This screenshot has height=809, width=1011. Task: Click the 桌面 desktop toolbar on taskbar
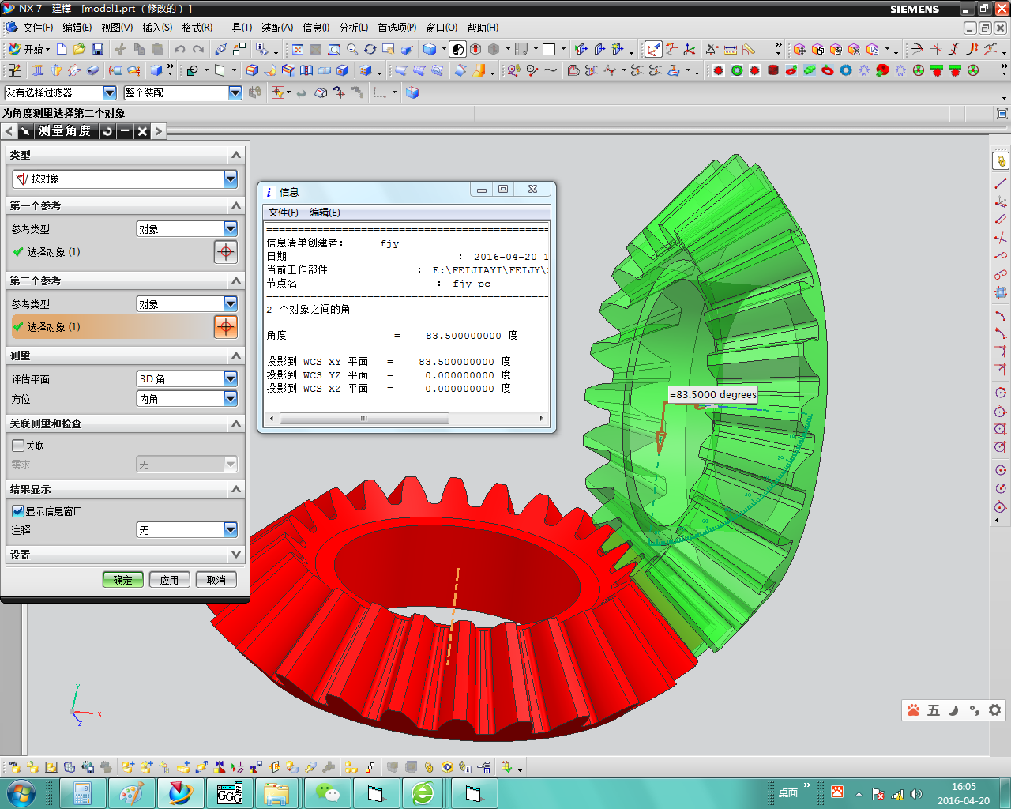point(788,793)
